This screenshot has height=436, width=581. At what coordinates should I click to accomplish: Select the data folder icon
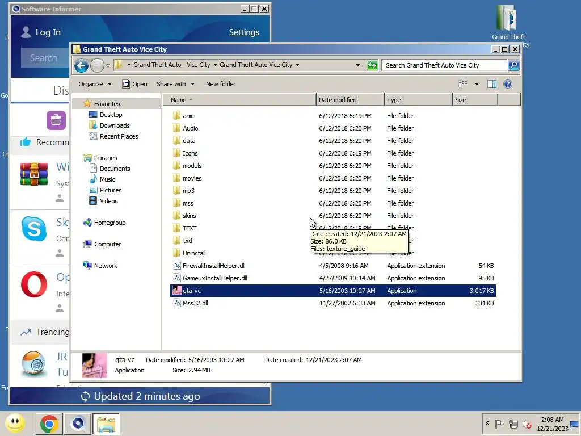[177, 141]
